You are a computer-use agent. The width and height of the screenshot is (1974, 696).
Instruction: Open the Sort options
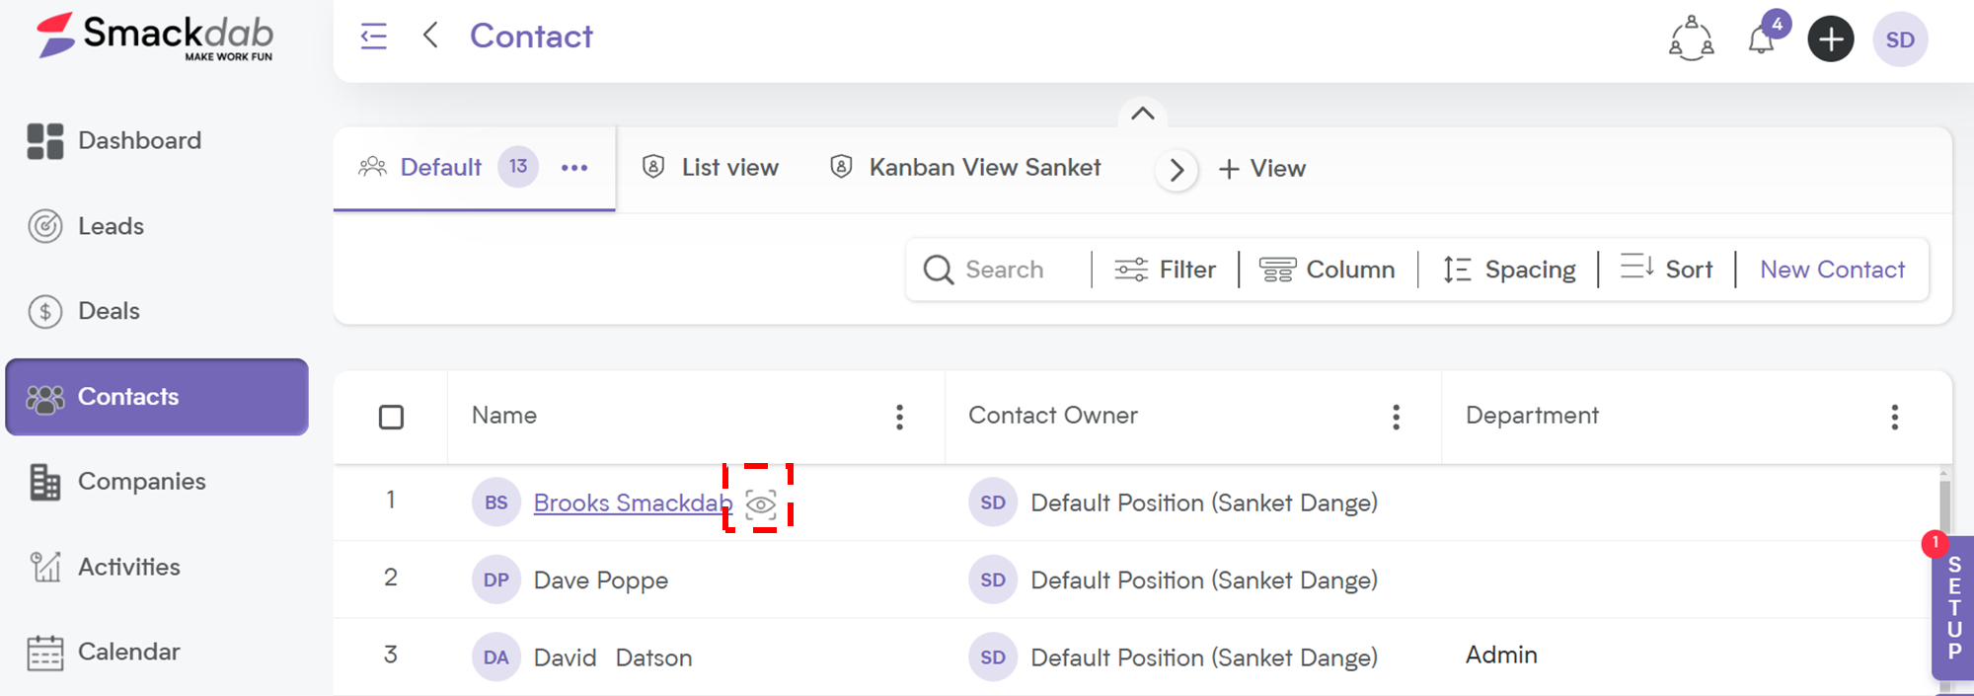pyautogui.click(x=1667, y=269)
